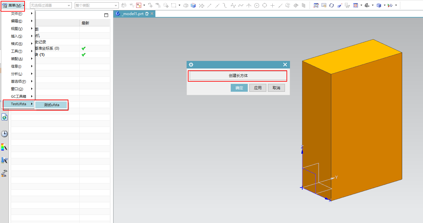
Task: Open the rainbow color palette sidebar icon
Action: pyautogui.click(x=4, y=147)
